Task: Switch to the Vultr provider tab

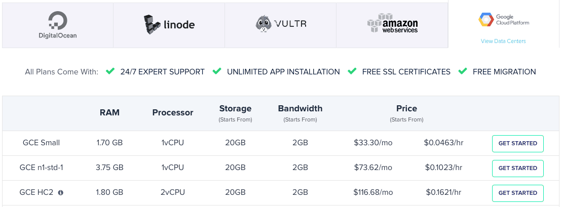Action: (281, 25)
